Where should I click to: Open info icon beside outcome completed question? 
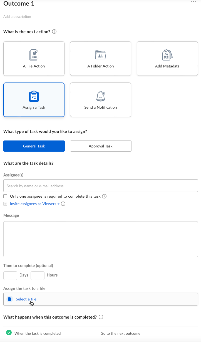click(101, 317)
